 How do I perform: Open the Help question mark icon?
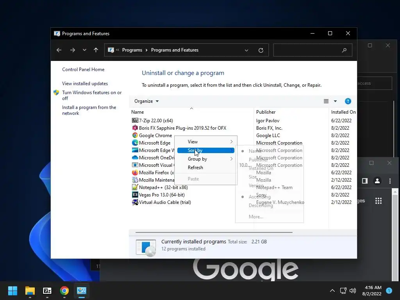coord(348,101)
